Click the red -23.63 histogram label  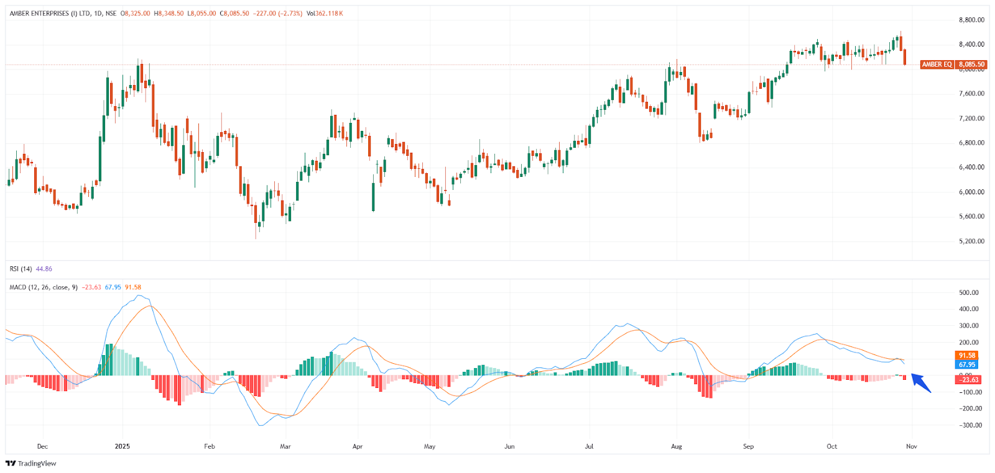point(968,379)
